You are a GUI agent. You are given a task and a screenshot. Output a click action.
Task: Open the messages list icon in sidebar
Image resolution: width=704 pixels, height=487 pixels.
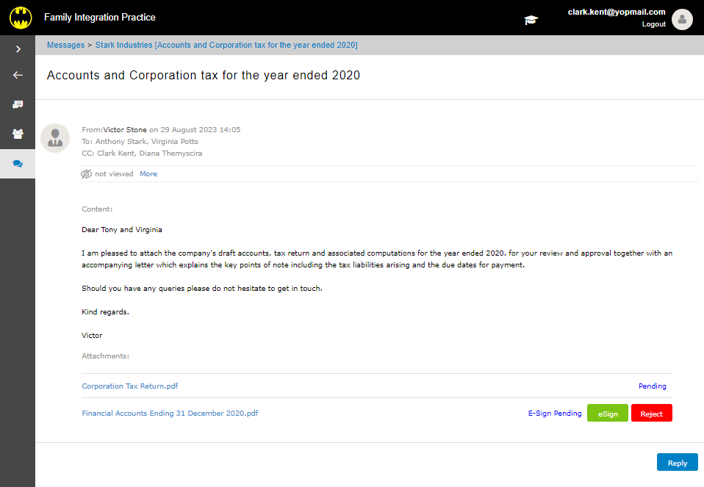[x=18, y=104]
